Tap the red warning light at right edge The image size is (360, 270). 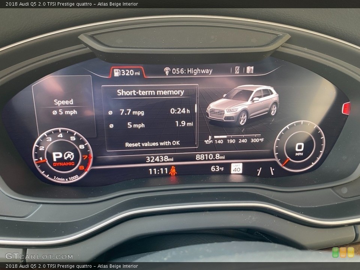[x=346, y=108]
